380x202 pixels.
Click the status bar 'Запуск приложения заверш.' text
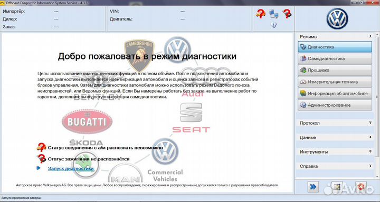coord(21,198)
